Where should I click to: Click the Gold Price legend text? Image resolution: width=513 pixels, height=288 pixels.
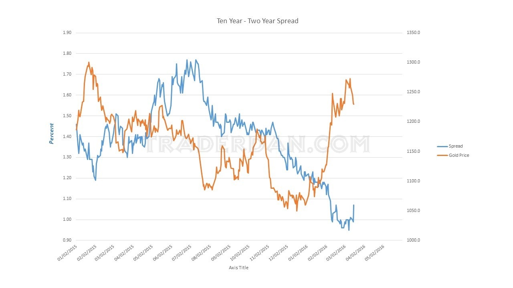(459, 155)
